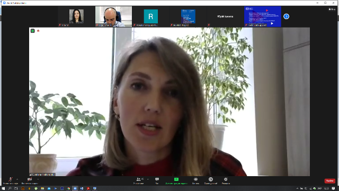Screen dimensions: 339x191
Task: Open the Windows notification center icon
Action: [x=333, y=188]
